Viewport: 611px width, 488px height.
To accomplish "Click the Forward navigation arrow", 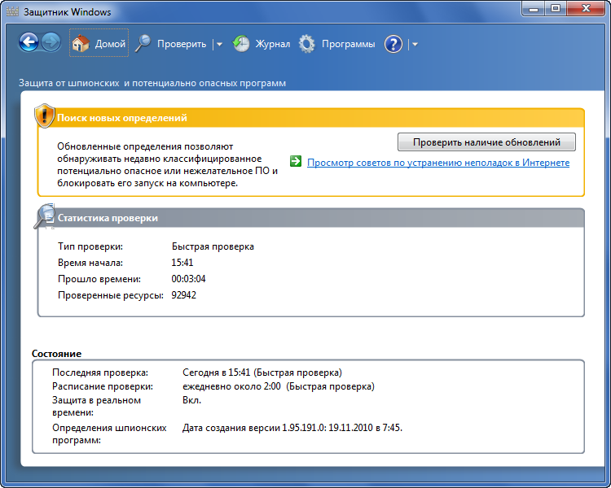I will (51, 42).
